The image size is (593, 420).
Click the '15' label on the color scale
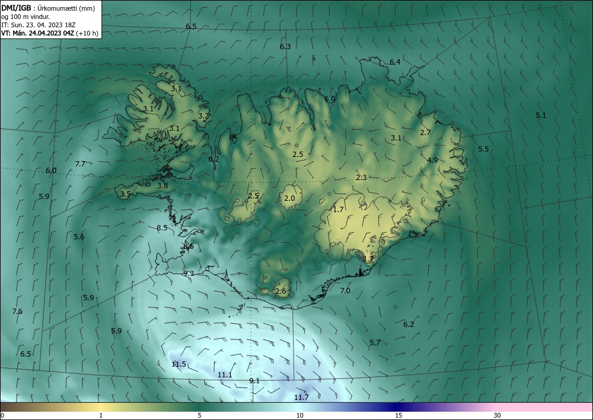398,415
